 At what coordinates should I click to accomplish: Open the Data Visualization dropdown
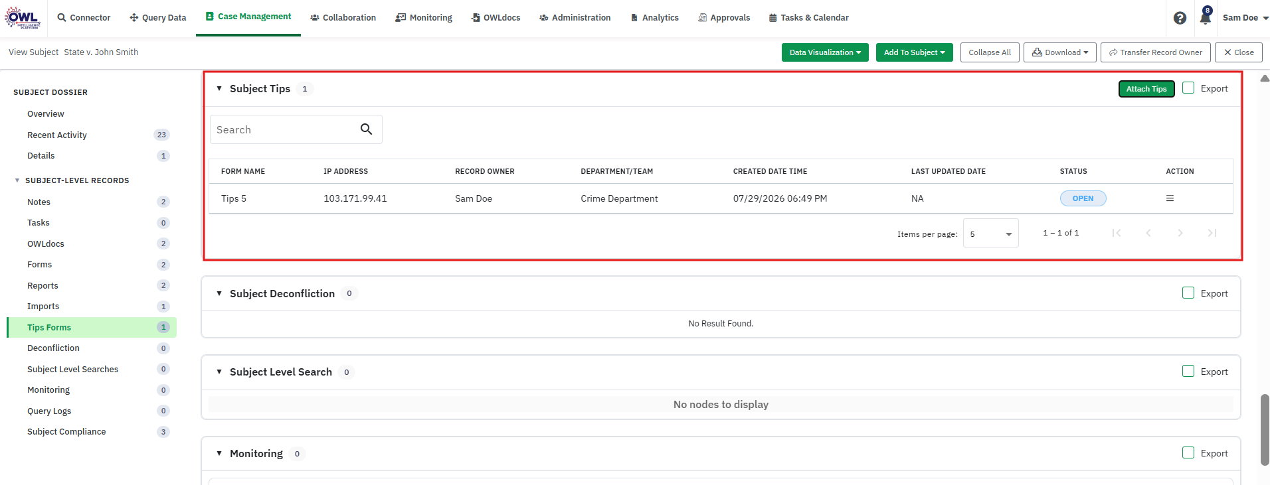tap(825, 52)
